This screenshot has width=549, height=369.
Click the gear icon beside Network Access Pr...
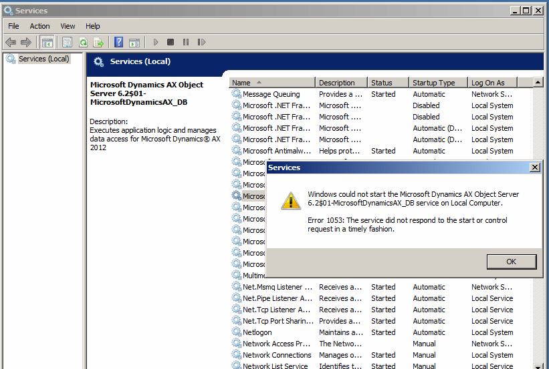(x=236, y=343)
